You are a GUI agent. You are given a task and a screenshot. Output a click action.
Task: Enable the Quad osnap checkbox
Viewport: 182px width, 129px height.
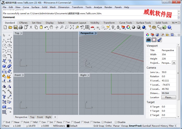click(x=73, y=122)
